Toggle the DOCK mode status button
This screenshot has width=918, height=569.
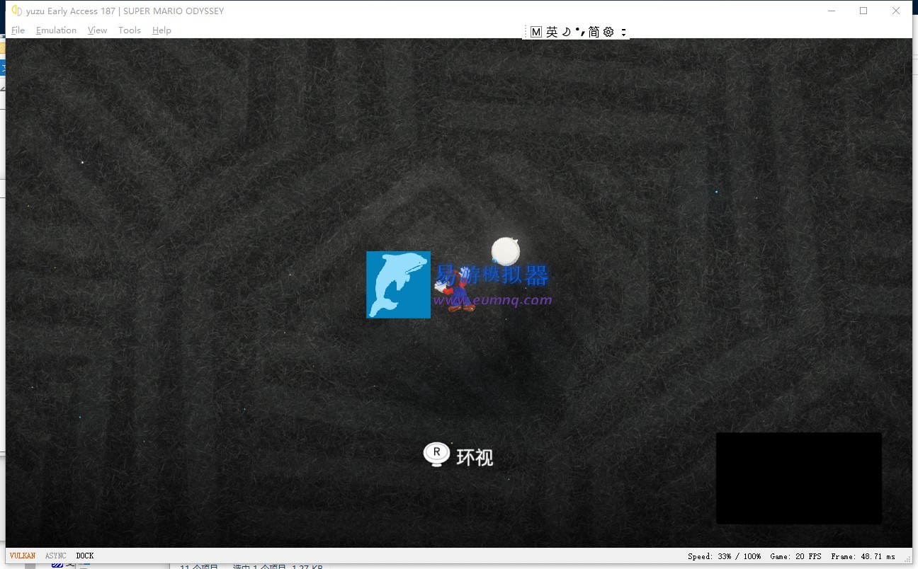click(85, 556)
